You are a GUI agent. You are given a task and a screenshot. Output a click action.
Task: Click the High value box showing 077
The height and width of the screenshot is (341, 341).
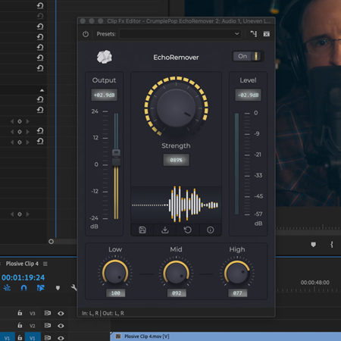click(x=237, y=293)
